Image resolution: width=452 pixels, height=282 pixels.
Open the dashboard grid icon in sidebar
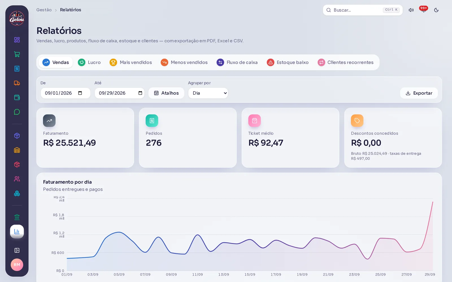17,40
